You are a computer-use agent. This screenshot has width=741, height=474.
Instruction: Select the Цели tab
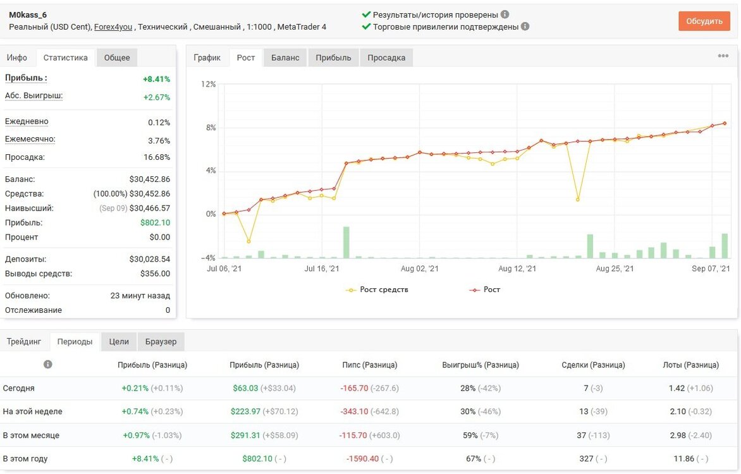[x=119, y=342]
